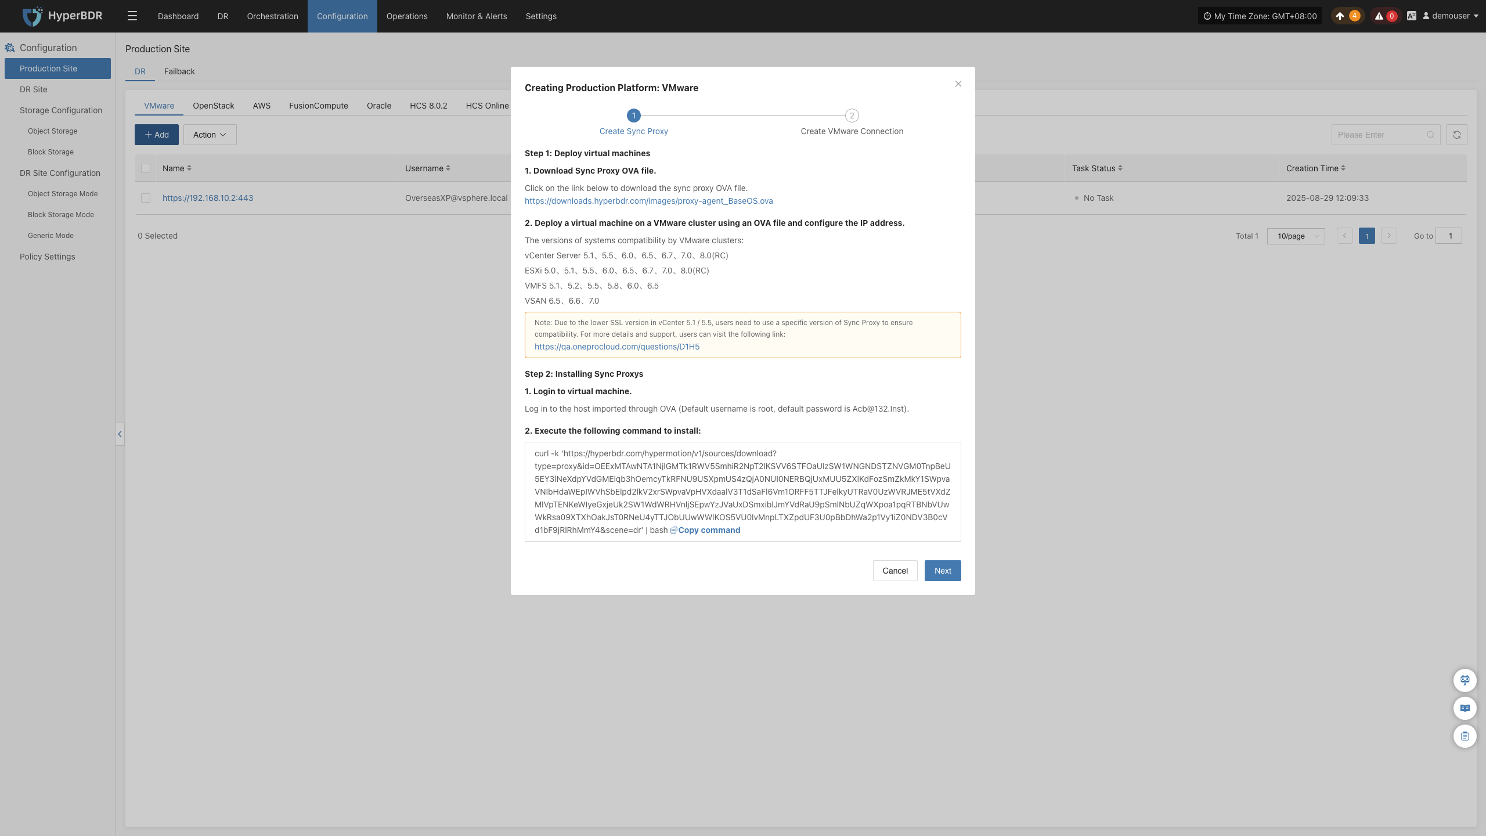Screen dimensions: 1486x836
Task: Select the HCS 8.0.2 platform tab
Action: (x=428, y=106)
